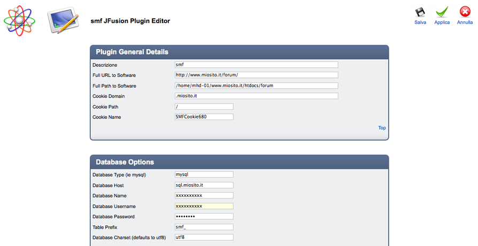Click the Database Host input field
478x246 pixels.
point(204,185)
